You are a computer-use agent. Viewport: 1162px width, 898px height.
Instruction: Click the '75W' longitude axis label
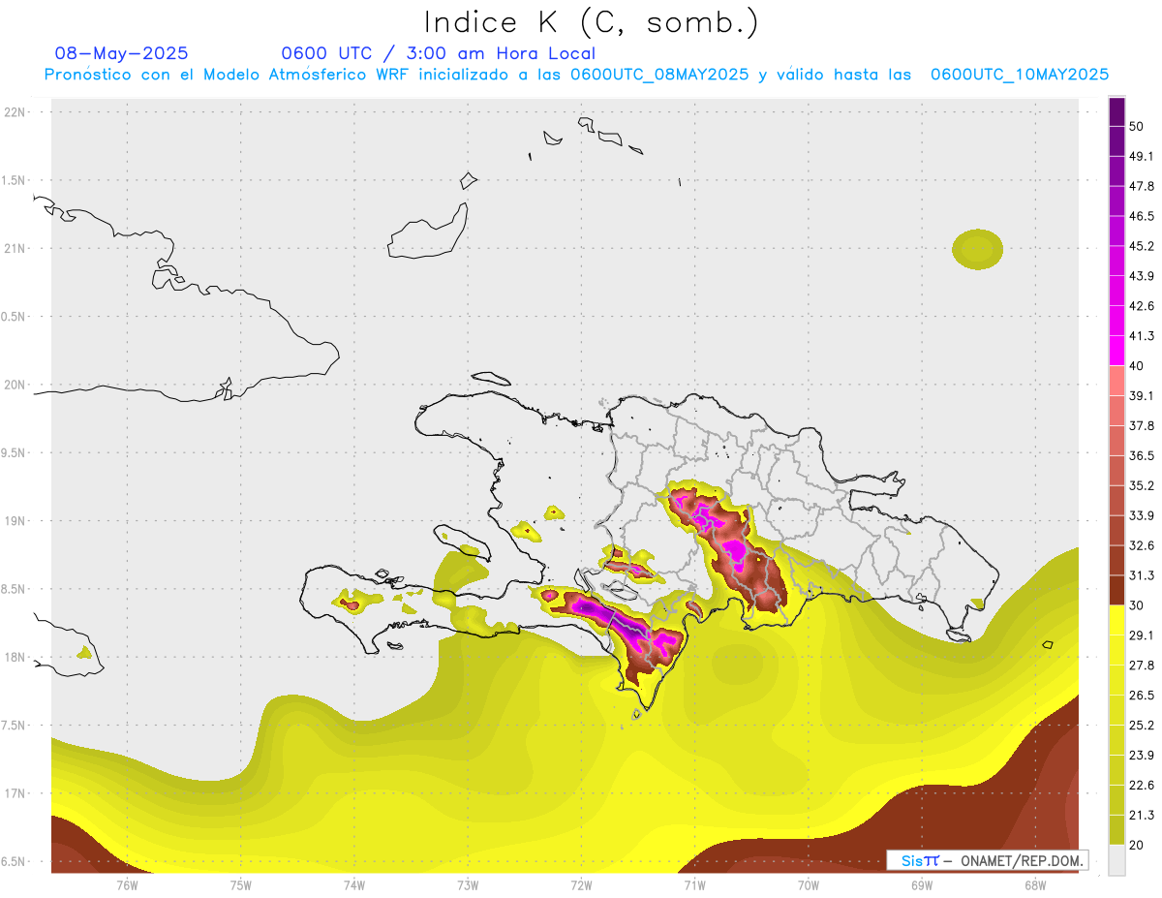240,884
